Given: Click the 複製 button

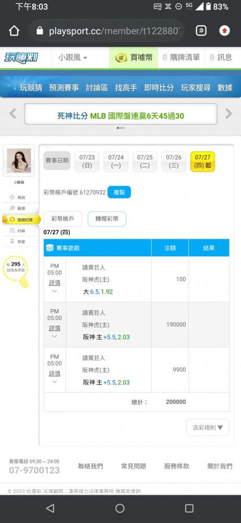Looking at the screenshot, I should pyautogui.click(x=119, y=192).
